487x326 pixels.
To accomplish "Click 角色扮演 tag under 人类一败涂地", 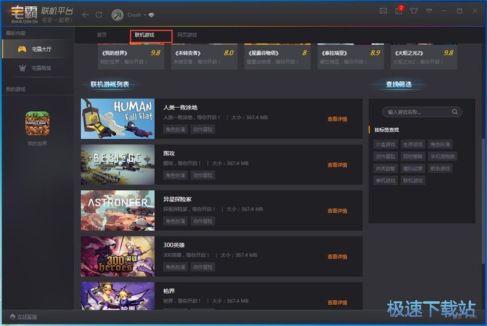I will coord(175,129).
